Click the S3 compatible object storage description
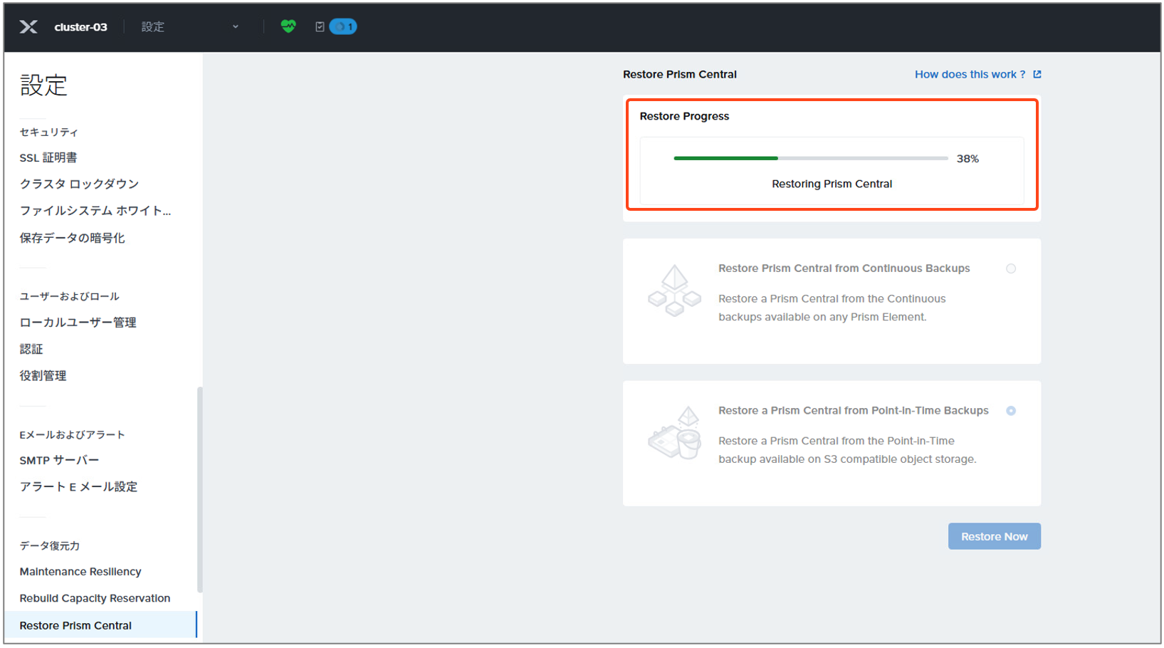Image resolution: width=1164 pixels, height=648 pixels. tap(847, 450)
